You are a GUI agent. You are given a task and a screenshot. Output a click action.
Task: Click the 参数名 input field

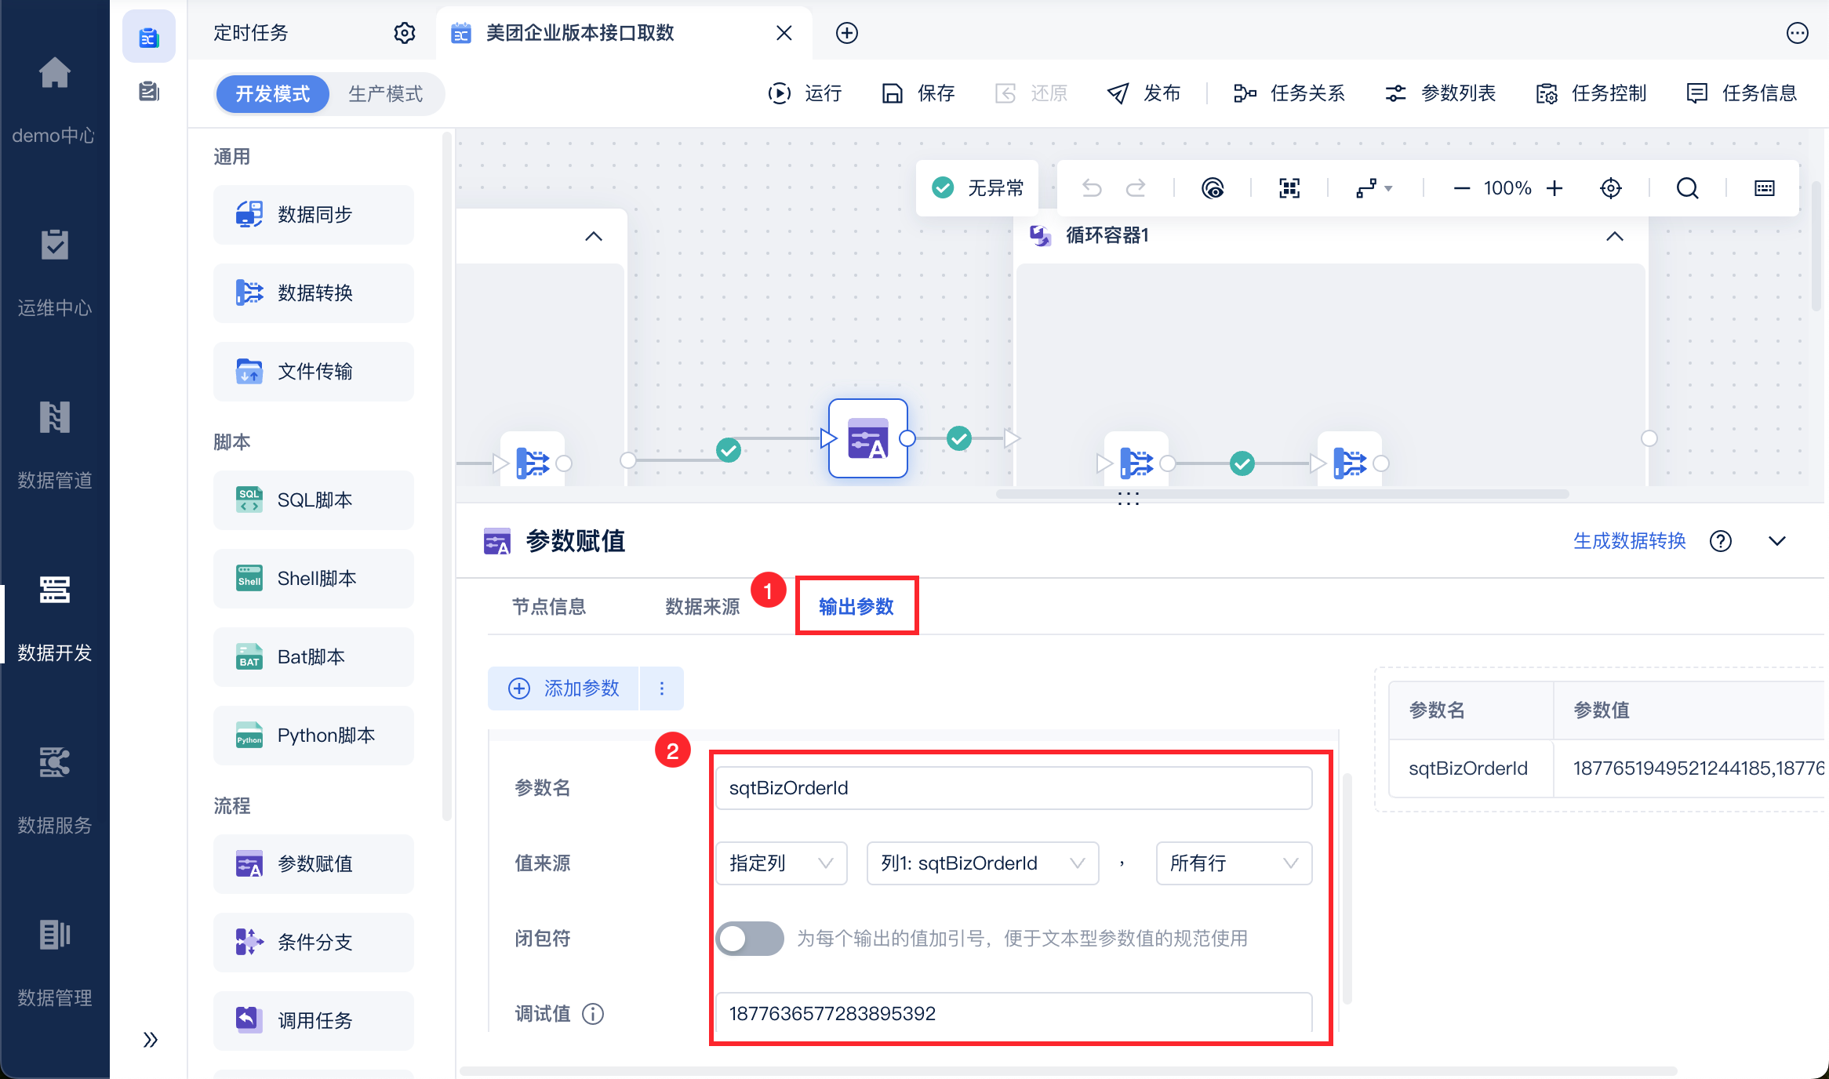click(x=1013, y=788)
